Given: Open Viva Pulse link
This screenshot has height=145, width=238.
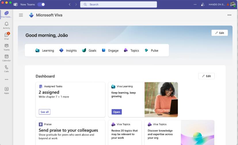Looking at the screenshot, I should click(151, 51).
